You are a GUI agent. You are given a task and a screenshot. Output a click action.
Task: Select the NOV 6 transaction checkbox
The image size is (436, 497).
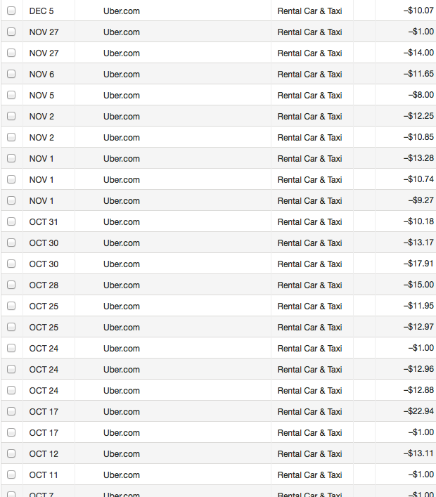tap(11, 74)
